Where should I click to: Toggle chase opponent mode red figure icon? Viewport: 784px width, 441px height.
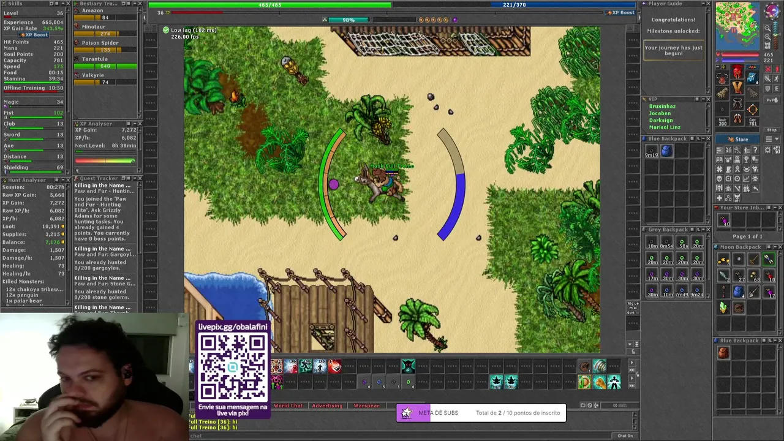(778, 69)
